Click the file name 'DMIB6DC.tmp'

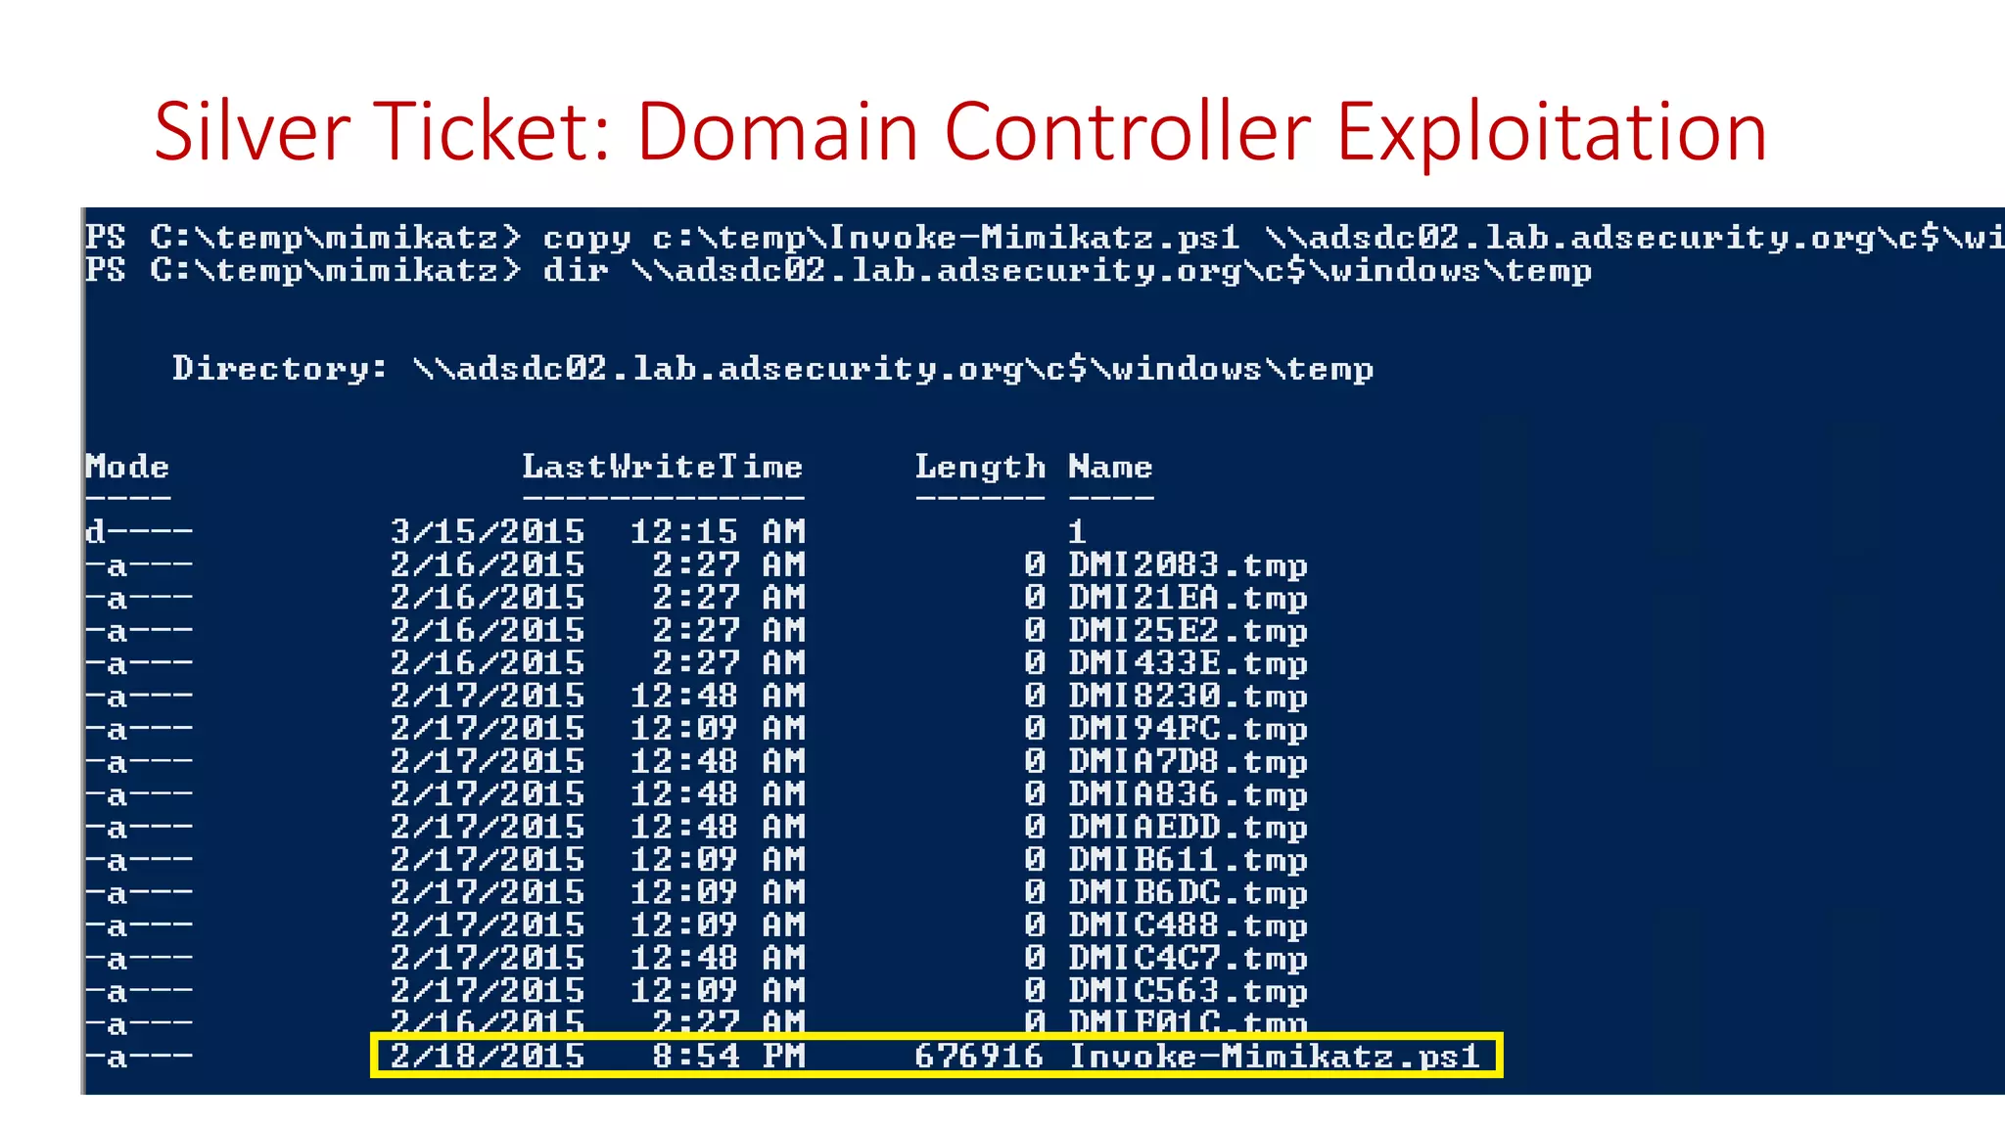1188,893
